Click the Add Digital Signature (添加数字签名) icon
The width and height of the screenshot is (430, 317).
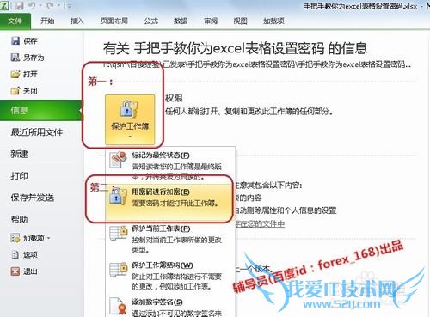[118, 306]
